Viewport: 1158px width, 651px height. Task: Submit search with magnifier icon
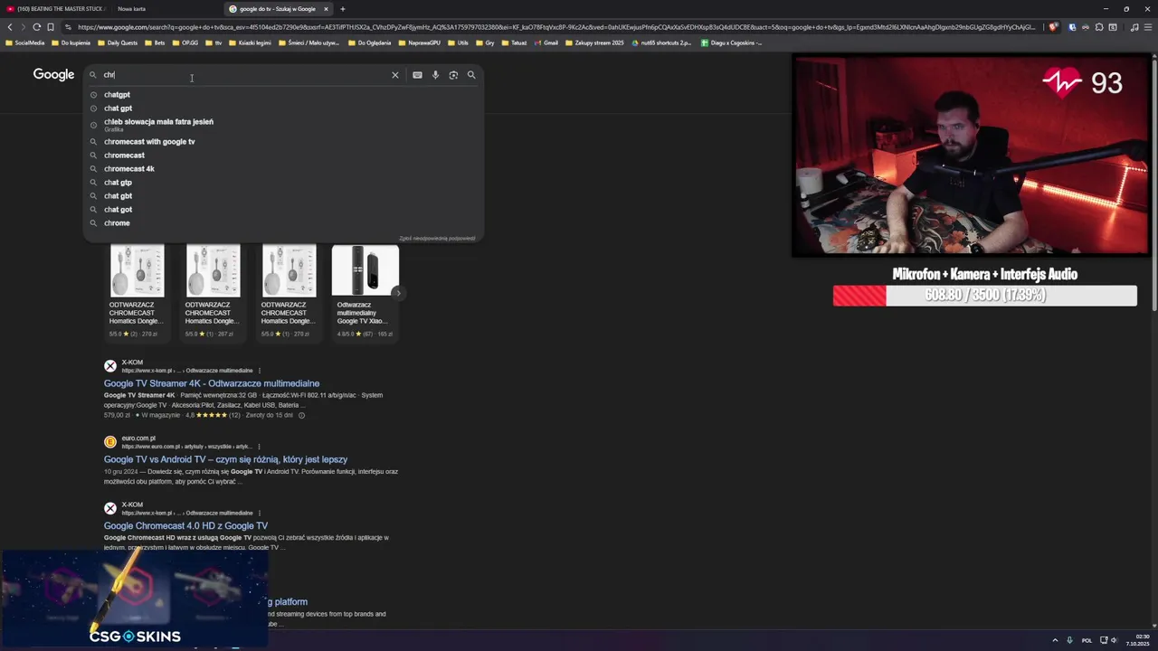coord(471,75)
